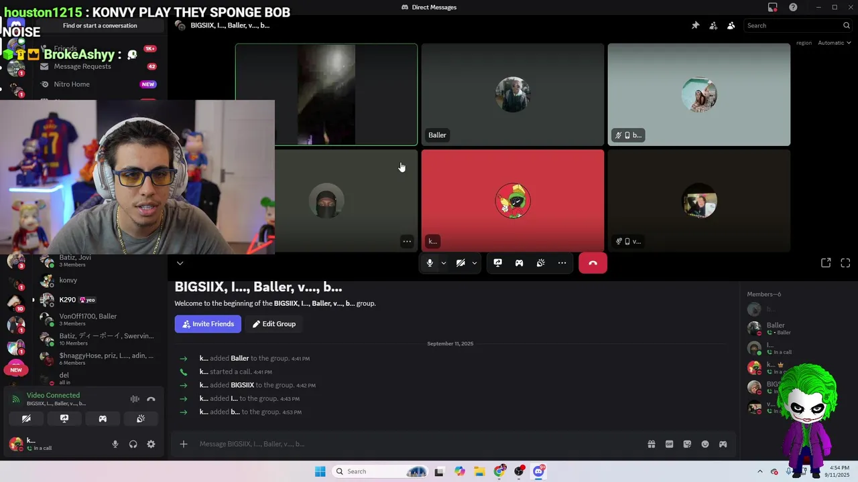Open Chrome from the taskbar
This screenshot has height=482, width=858.
[x=499, y=471]
